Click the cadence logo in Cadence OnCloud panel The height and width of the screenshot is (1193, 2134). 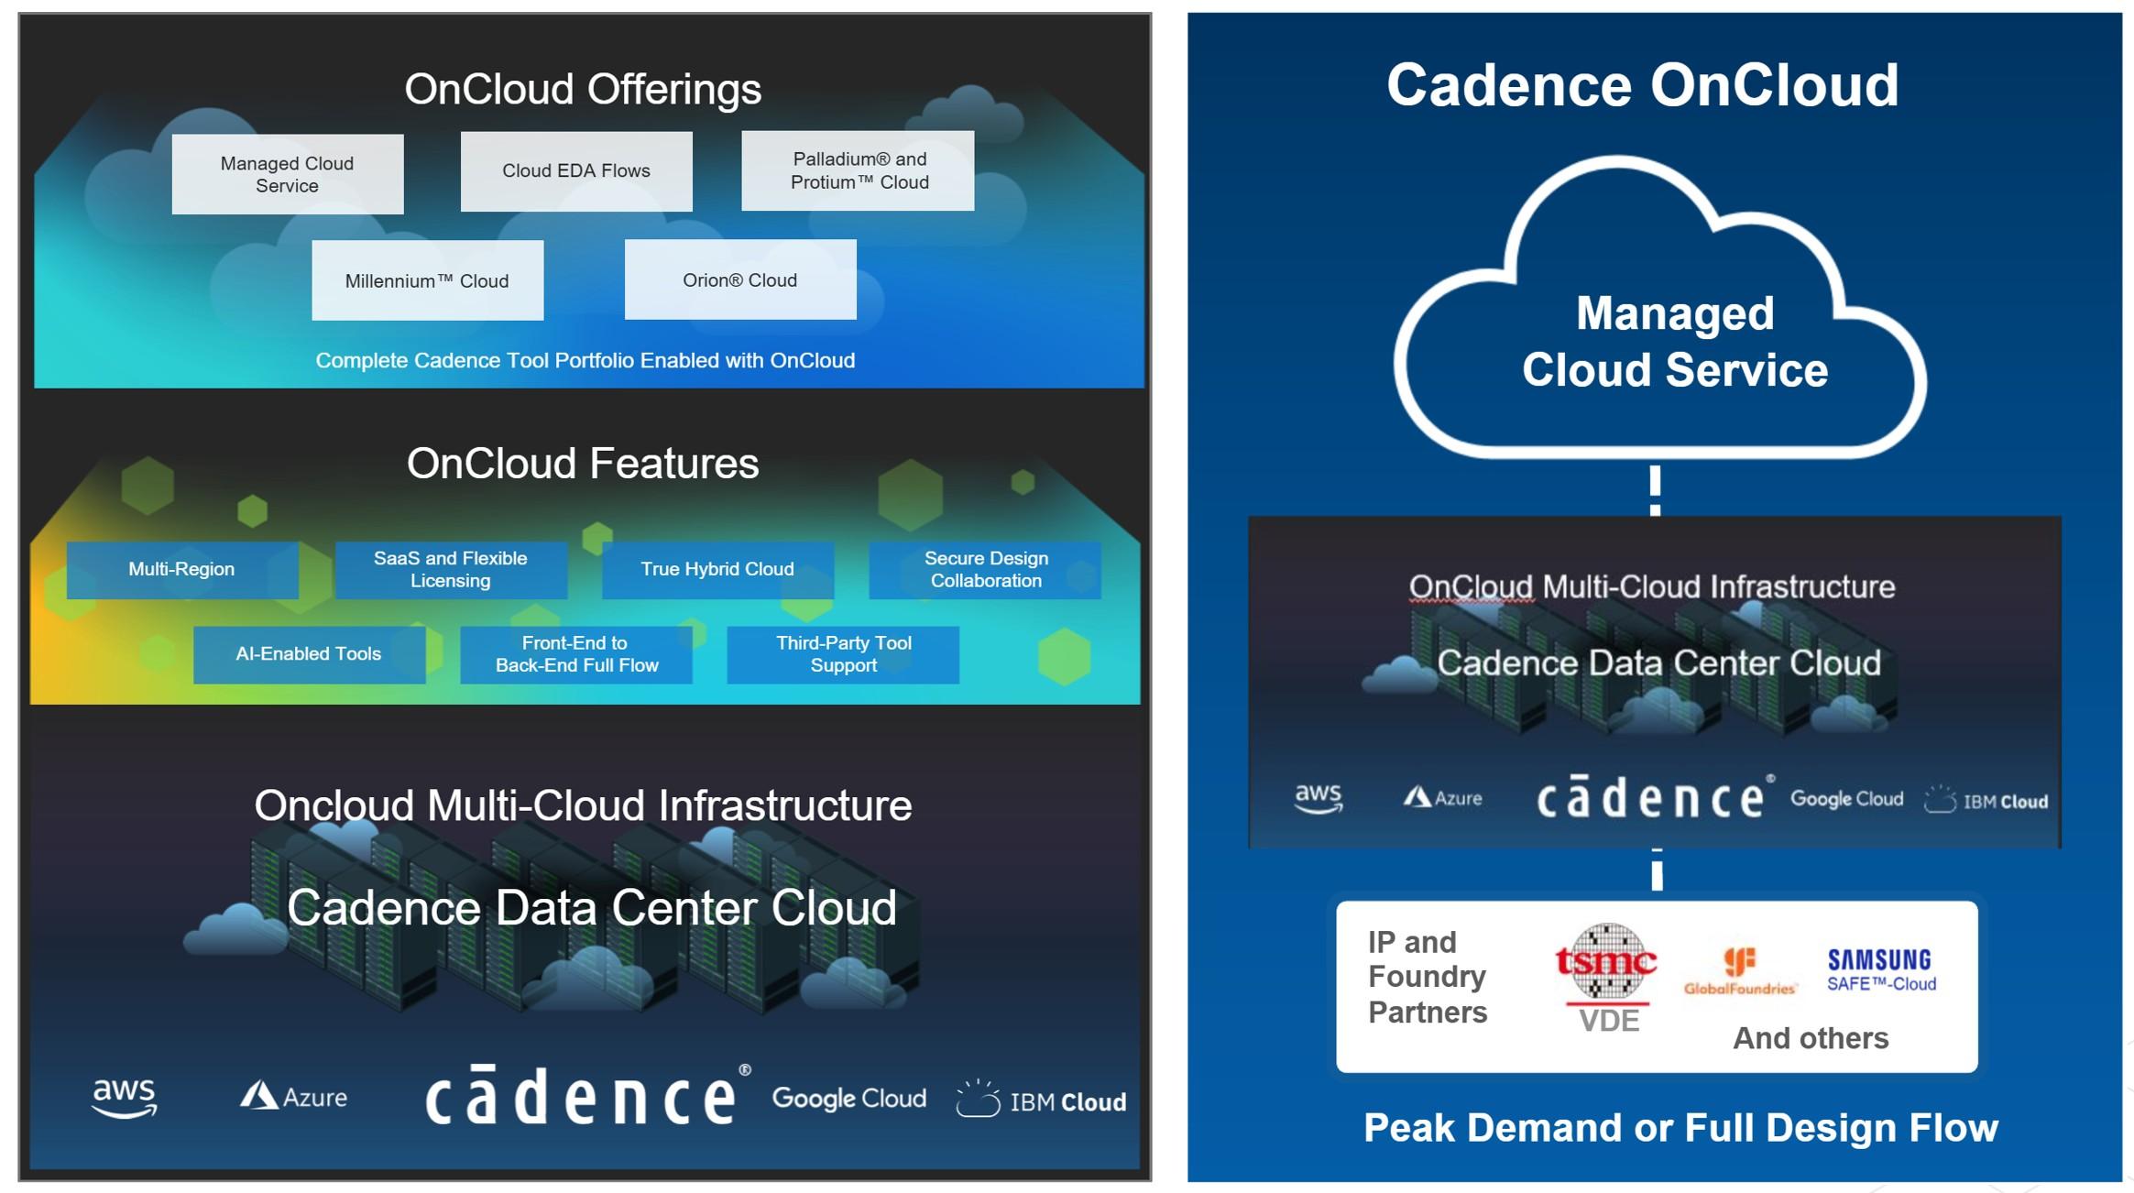1655,797
